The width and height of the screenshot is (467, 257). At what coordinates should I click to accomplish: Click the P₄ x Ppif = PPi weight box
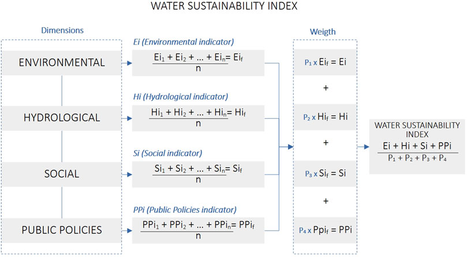[326, 230]
